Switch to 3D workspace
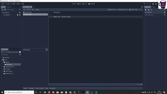 click(x=79, y=4)
